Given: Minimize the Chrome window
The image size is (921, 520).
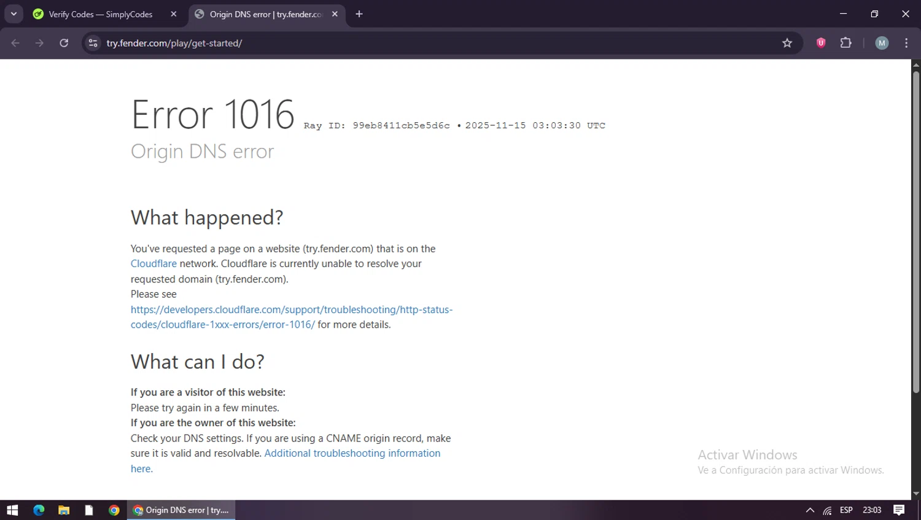Looking at the screenshot, I should click(x=843, y=14).
